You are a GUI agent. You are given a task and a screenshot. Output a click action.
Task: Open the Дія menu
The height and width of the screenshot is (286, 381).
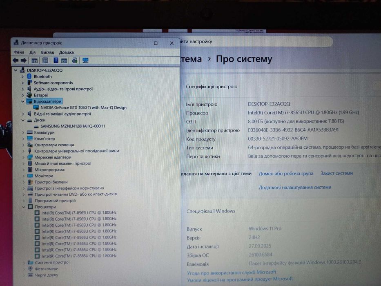(x=33, y=52)
